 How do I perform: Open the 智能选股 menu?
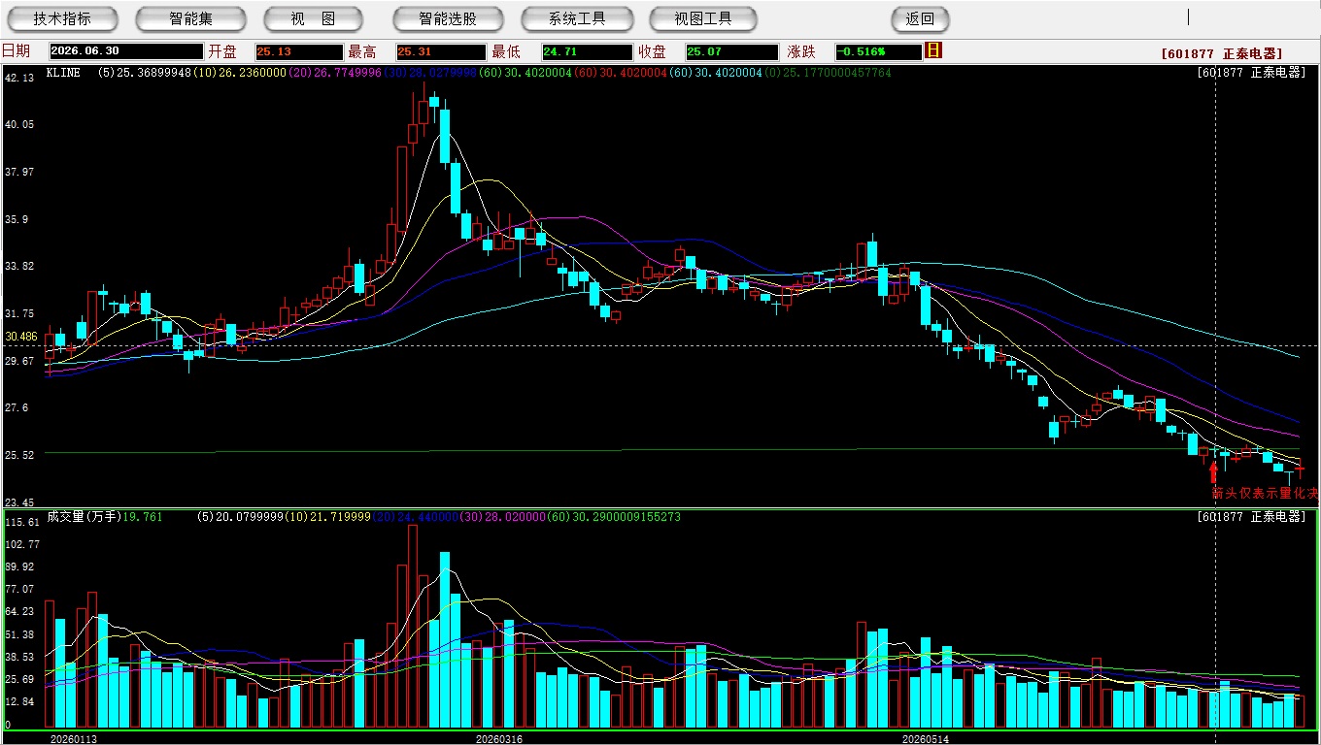pos(448,18)
